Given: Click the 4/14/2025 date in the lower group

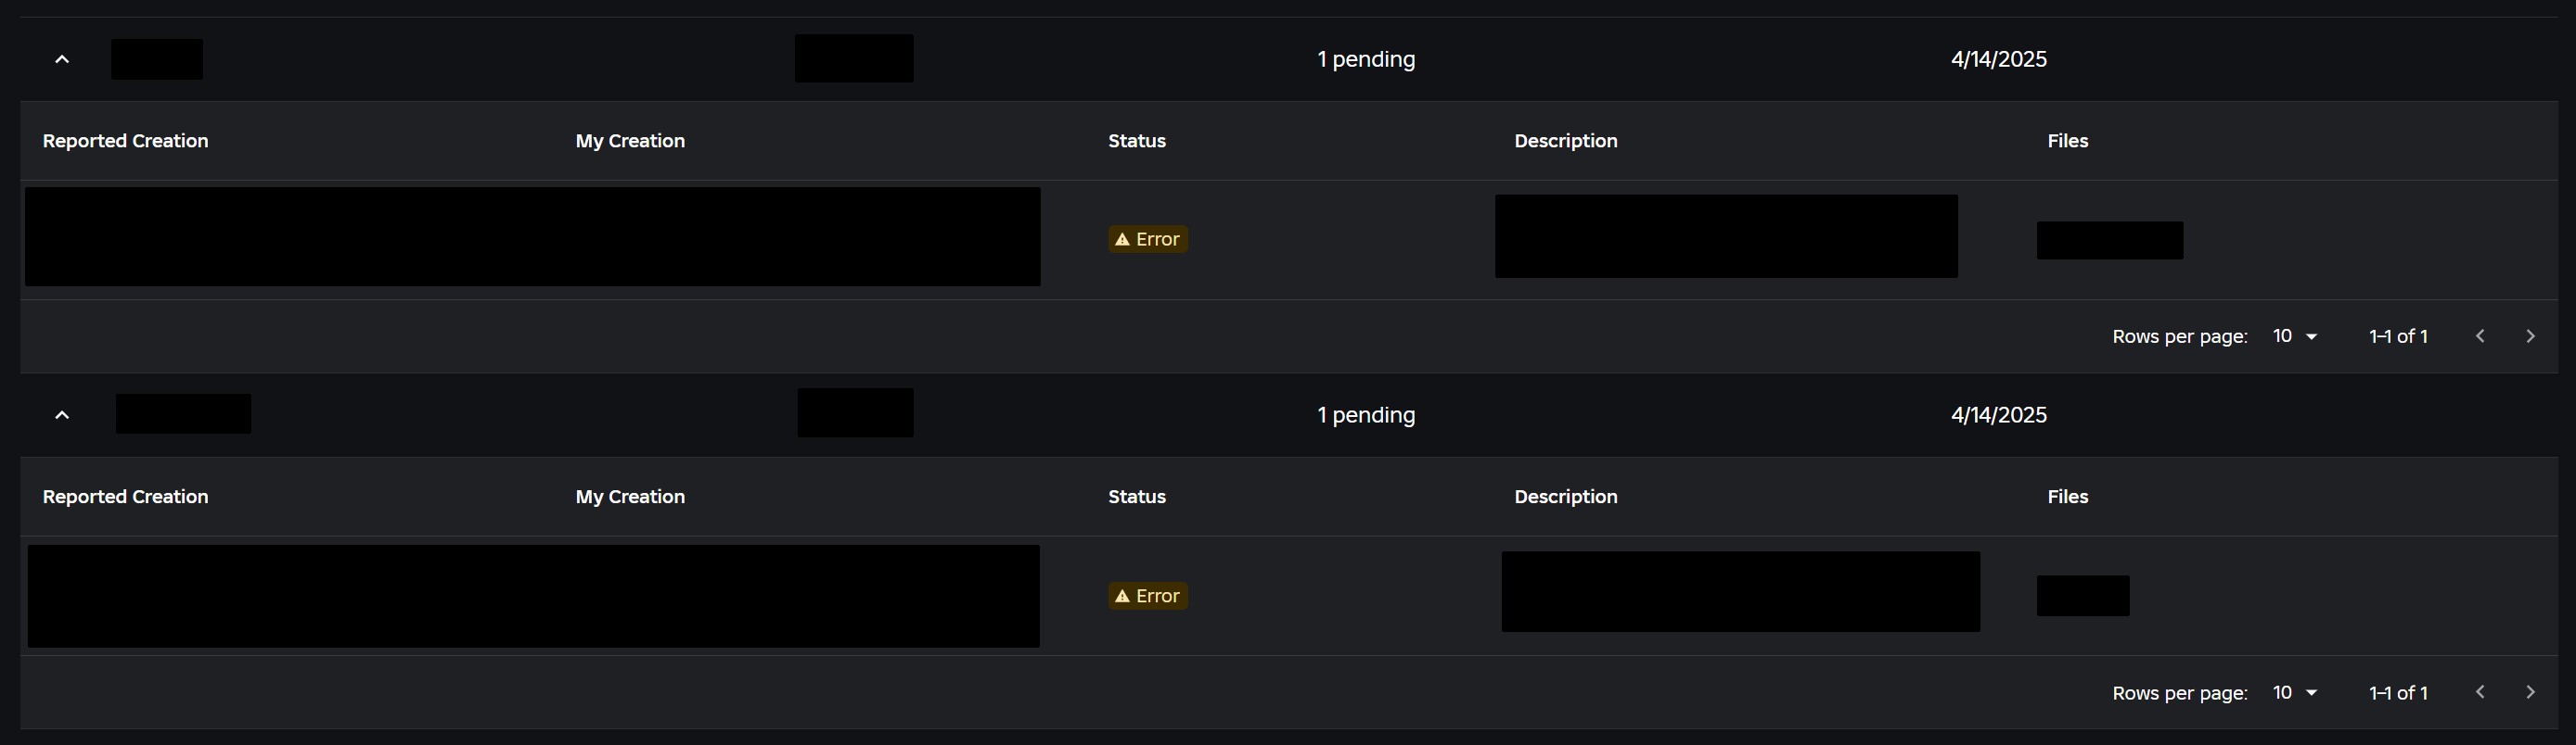Looking at the screenshot, I should [1998, 415].
